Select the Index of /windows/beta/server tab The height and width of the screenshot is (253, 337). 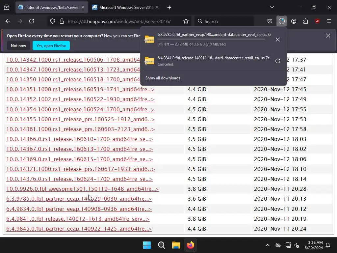pyautogui.click(x=52, y=8)
